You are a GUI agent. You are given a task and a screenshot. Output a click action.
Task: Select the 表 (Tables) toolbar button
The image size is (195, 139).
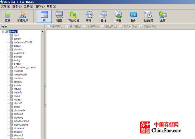44,17
